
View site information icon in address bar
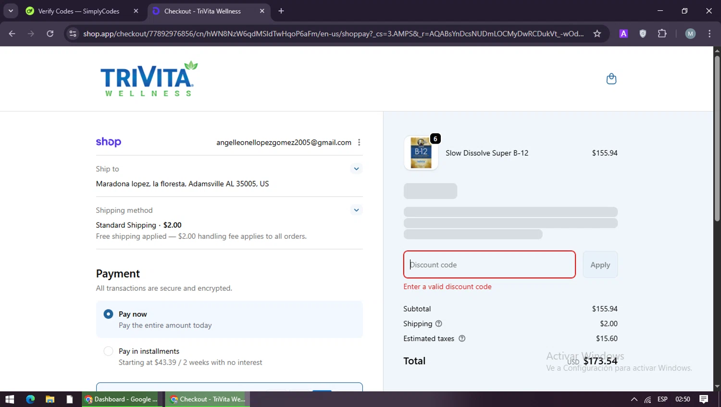pos(73,34)
